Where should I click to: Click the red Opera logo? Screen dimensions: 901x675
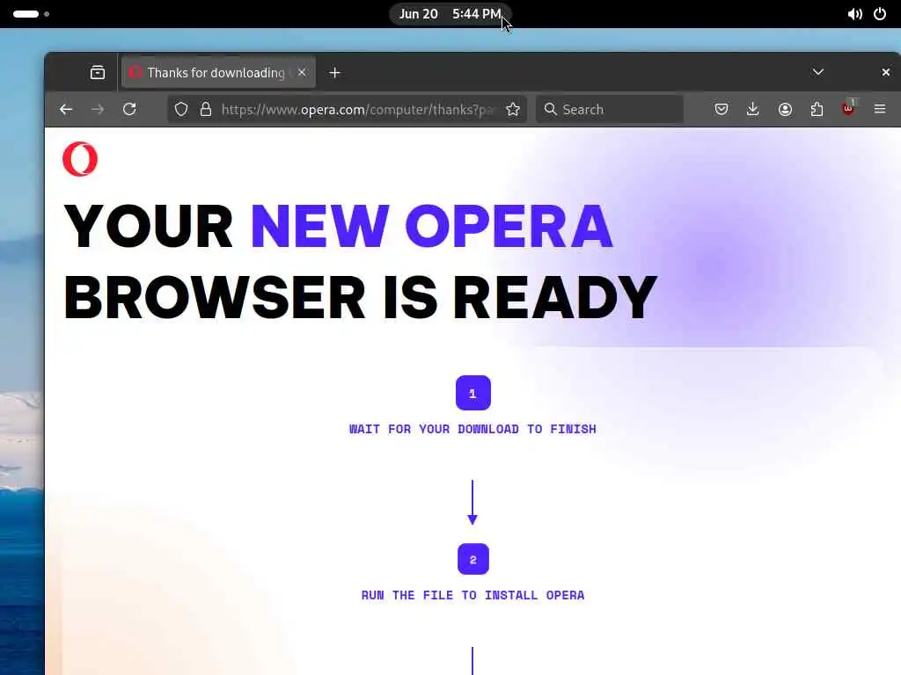click(80, 159)
